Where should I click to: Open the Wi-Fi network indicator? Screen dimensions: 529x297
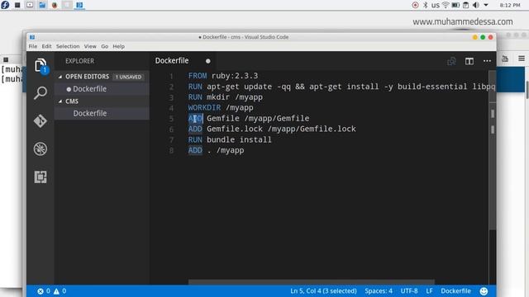[x=446, y=5]
